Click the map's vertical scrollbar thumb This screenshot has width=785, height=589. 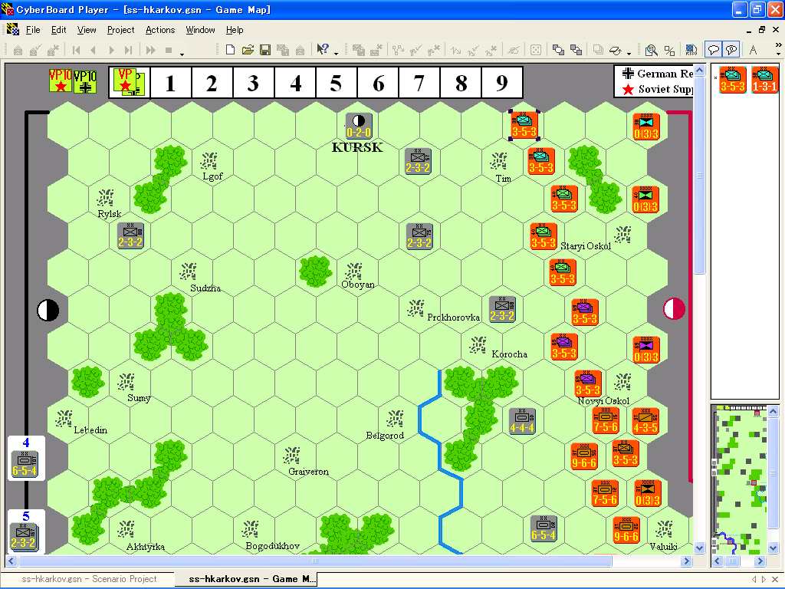click(699, 176)
